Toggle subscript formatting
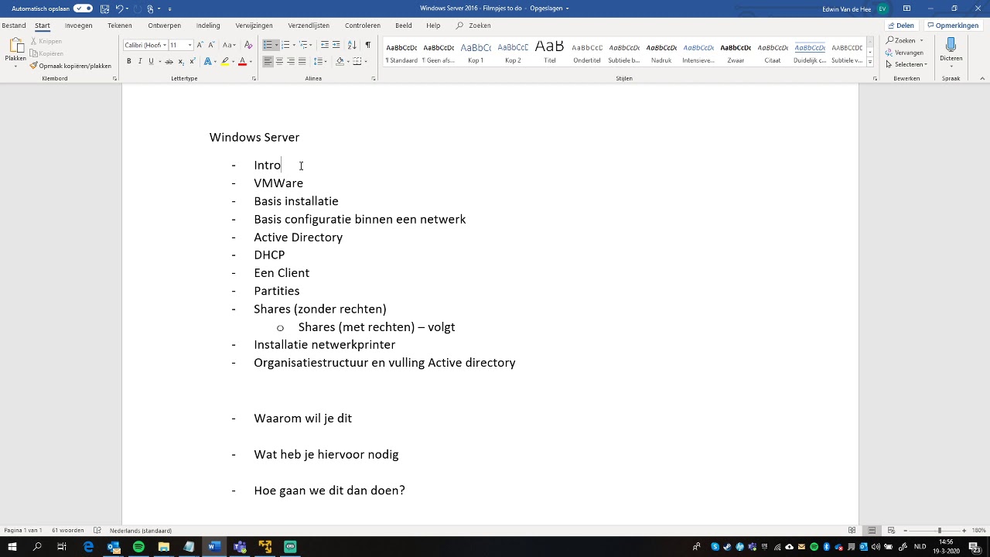990x557 pixels. click(x=180, y=61)
